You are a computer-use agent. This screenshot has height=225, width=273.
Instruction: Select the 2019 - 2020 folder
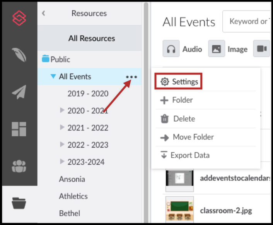(88, 94)
